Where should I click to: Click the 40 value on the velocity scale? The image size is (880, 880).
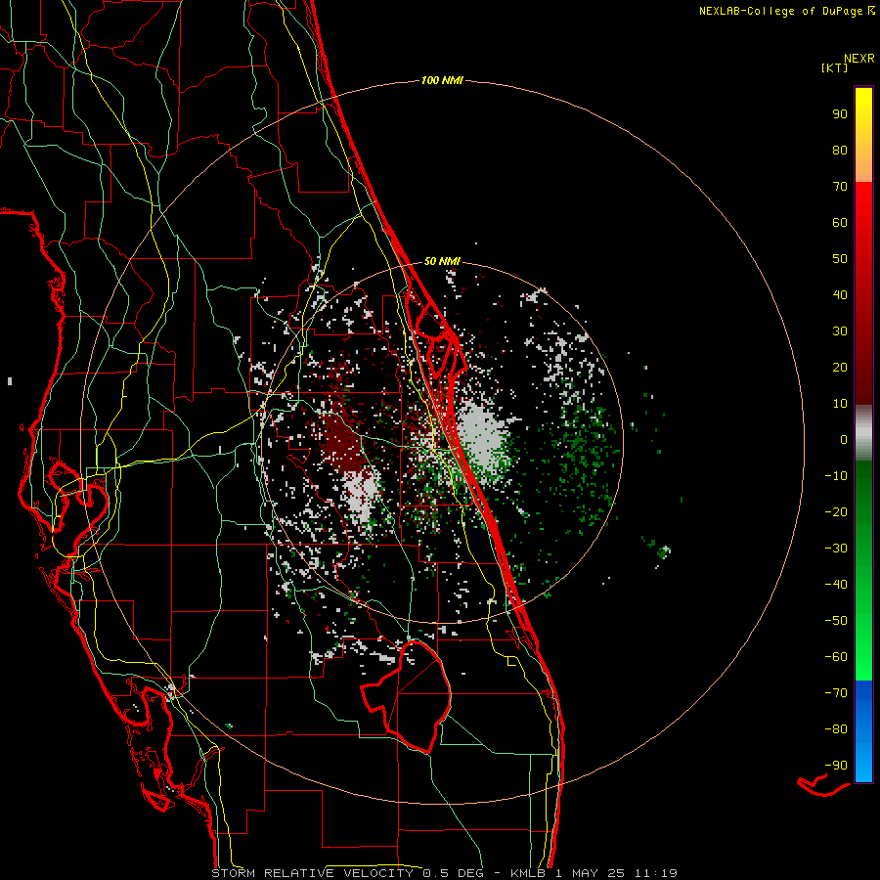840,295
